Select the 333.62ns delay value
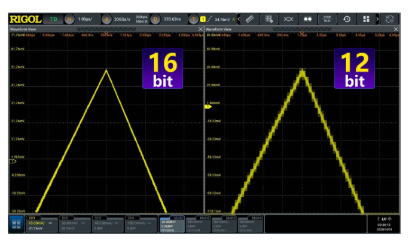Viewport: 412px width, 244px height. 172,19
